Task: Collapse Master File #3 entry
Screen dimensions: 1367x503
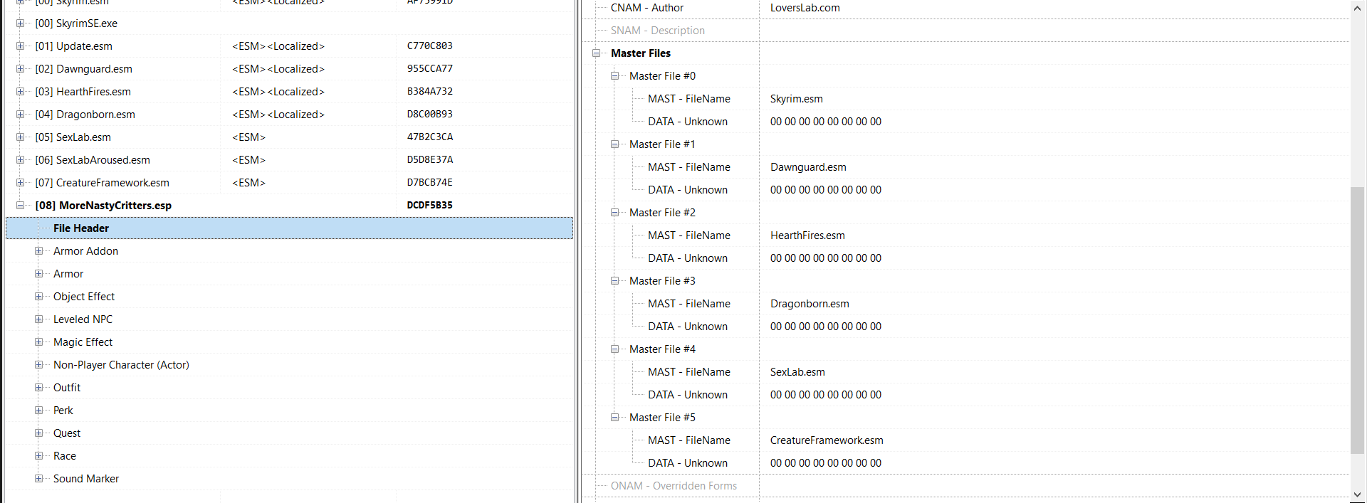Action: pyautogui.click(x=615, y=281)
